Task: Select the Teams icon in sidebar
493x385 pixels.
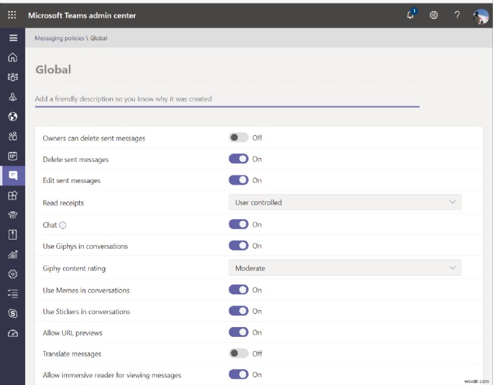Action: pos(12,77)
